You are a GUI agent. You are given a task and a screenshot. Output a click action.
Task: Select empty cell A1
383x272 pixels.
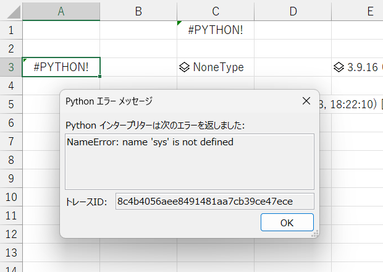pyautogui.click(x=61, y=30)
